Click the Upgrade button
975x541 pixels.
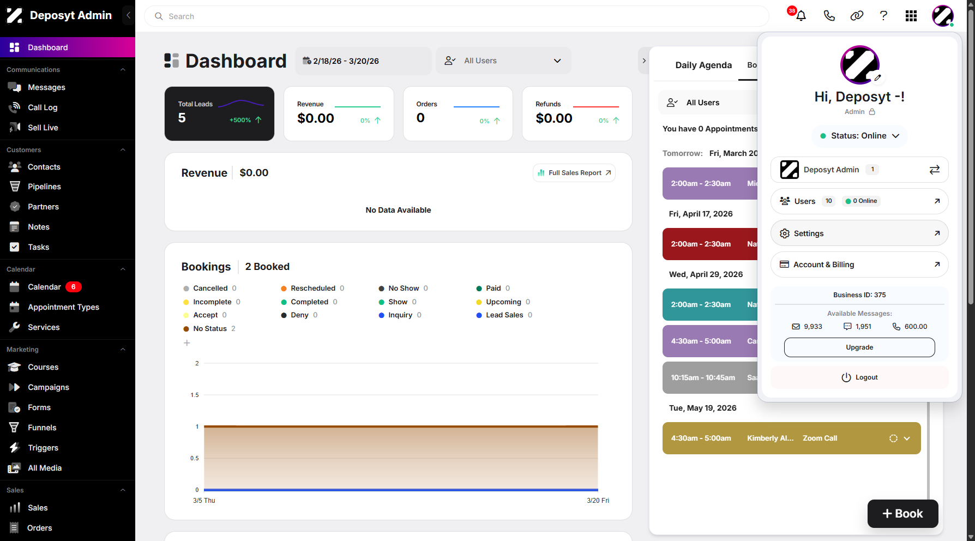[x=859, y=347]
